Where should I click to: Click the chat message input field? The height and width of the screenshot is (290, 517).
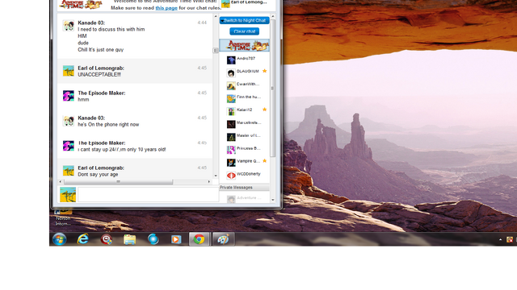tap(148, 194)
